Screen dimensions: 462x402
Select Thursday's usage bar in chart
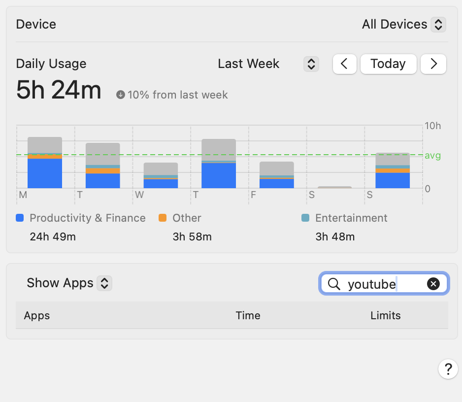pyautogui.click(x=219, y=164)
